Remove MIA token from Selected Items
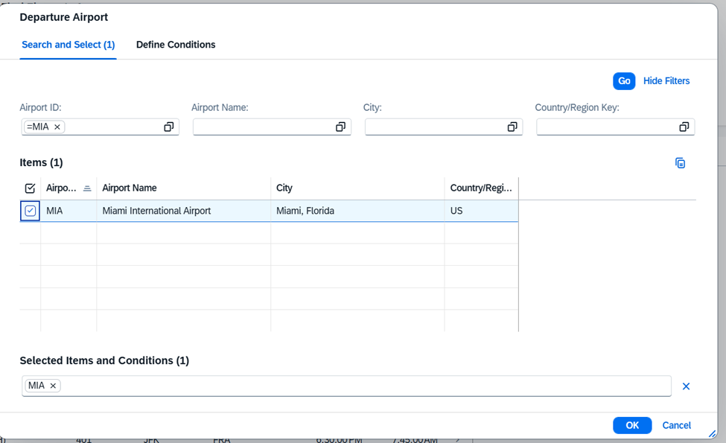 coord(53,386)
